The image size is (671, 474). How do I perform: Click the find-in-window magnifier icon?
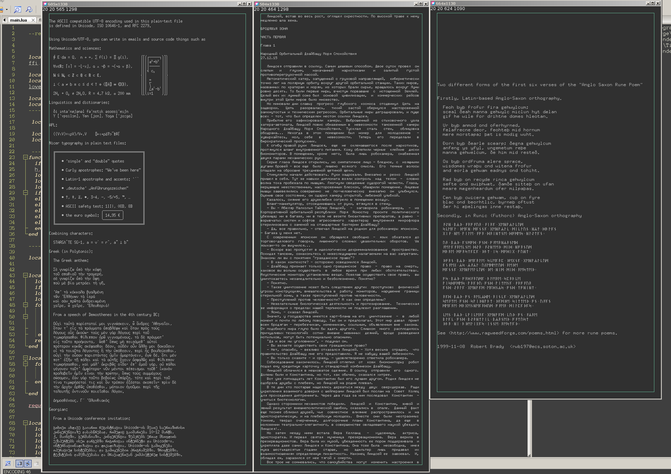tap(17, 9)
